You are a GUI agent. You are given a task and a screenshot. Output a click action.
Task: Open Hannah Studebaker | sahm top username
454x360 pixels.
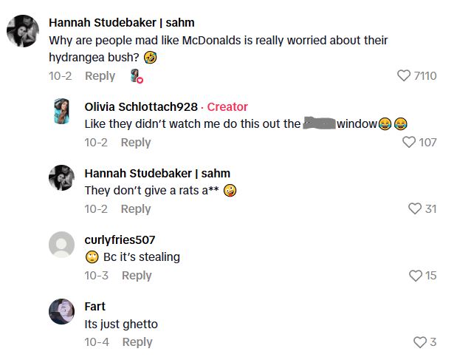(x=121, y=23)
